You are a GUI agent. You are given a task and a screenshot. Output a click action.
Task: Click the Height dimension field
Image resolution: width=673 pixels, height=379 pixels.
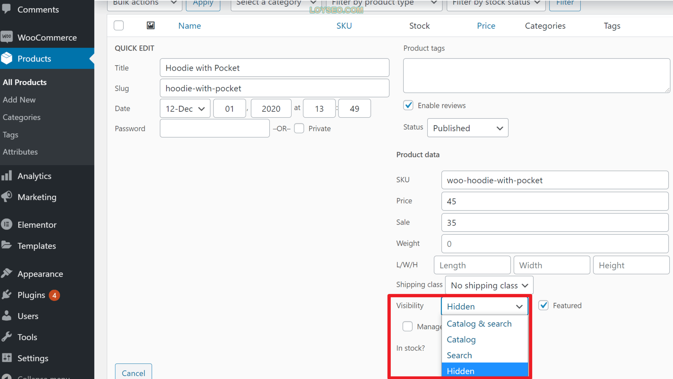click(x=632, y=265)
